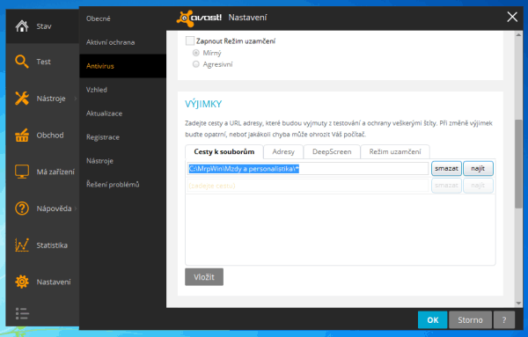This screenshot has height=337, width=528.
Task: Close the Nastavení dialog with X
Action: click(x=512, y=17)
